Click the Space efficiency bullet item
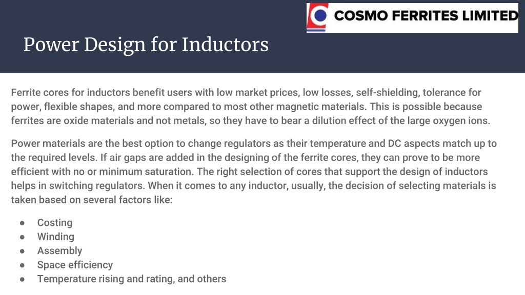This screenshot has width=525, height=295. point(75,265)
